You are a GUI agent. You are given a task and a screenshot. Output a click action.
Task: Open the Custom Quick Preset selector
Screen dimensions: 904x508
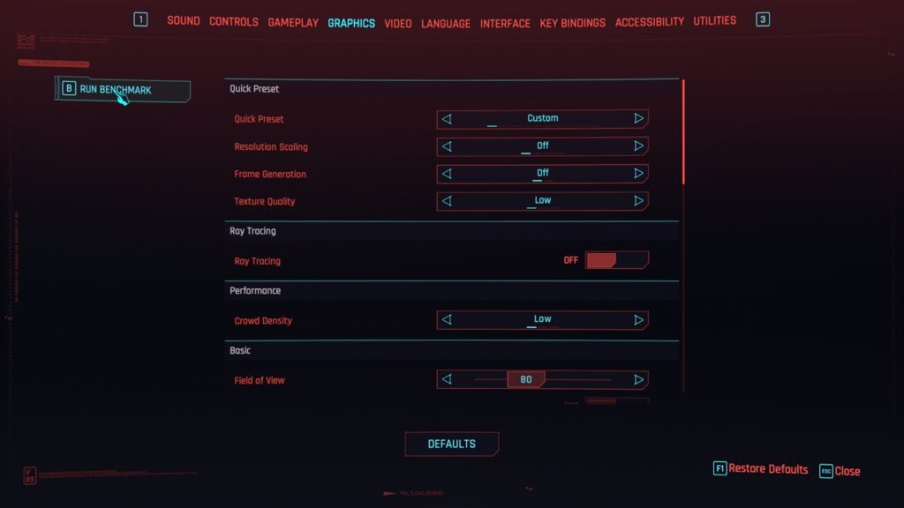coord(543,119)
